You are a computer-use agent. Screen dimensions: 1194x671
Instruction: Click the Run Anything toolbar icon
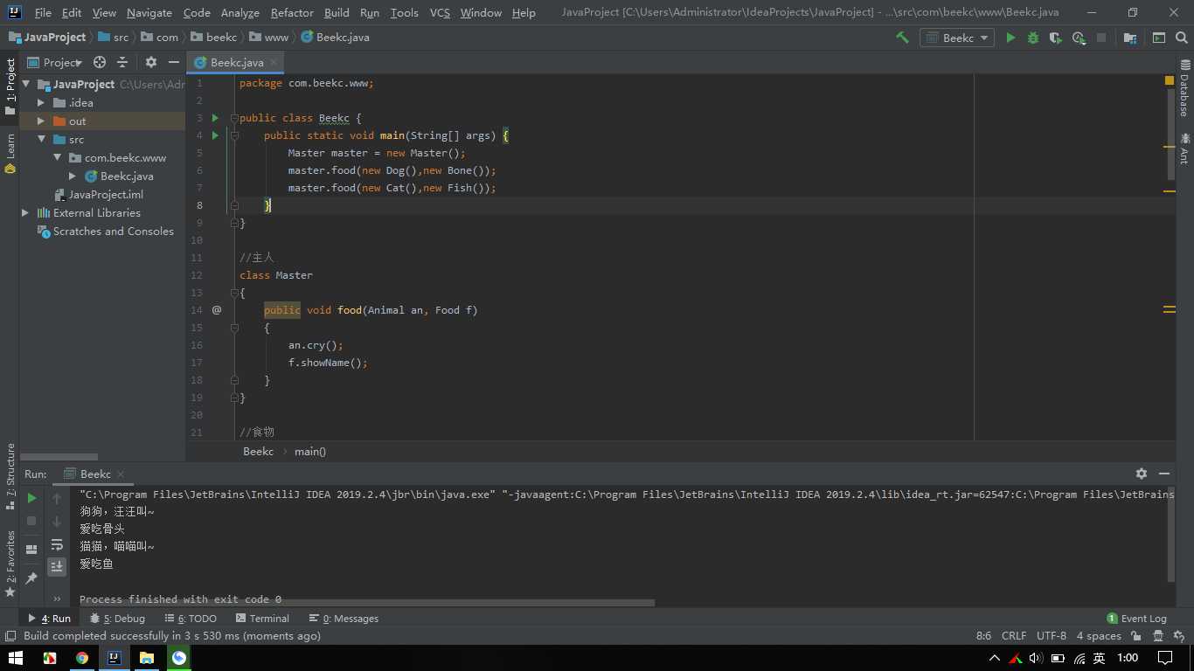pos(1159,38)
